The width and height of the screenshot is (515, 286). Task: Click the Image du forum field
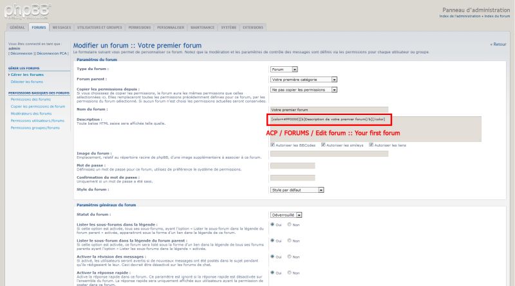pos(329,154)
